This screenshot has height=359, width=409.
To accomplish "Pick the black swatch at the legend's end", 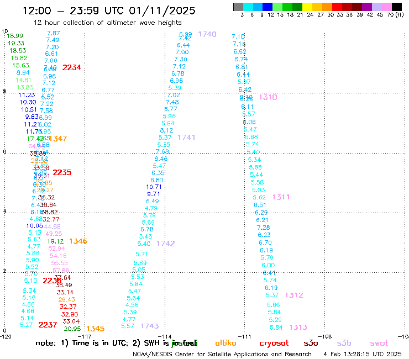I will (x=397, y=7).
